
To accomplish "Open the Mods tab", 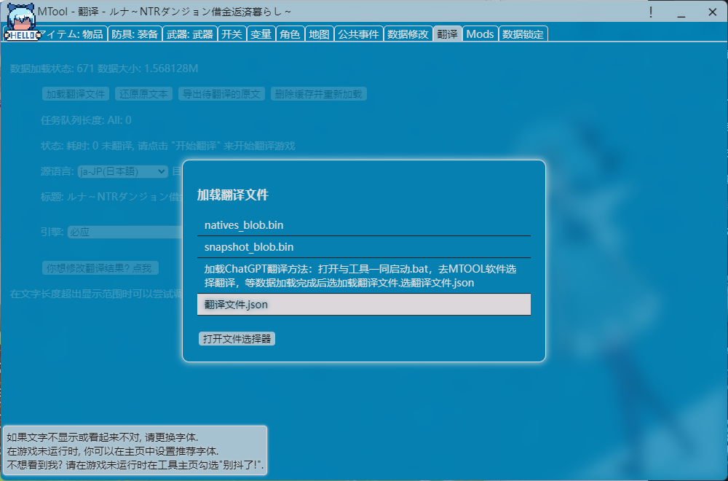I will [x=480, y=34].
